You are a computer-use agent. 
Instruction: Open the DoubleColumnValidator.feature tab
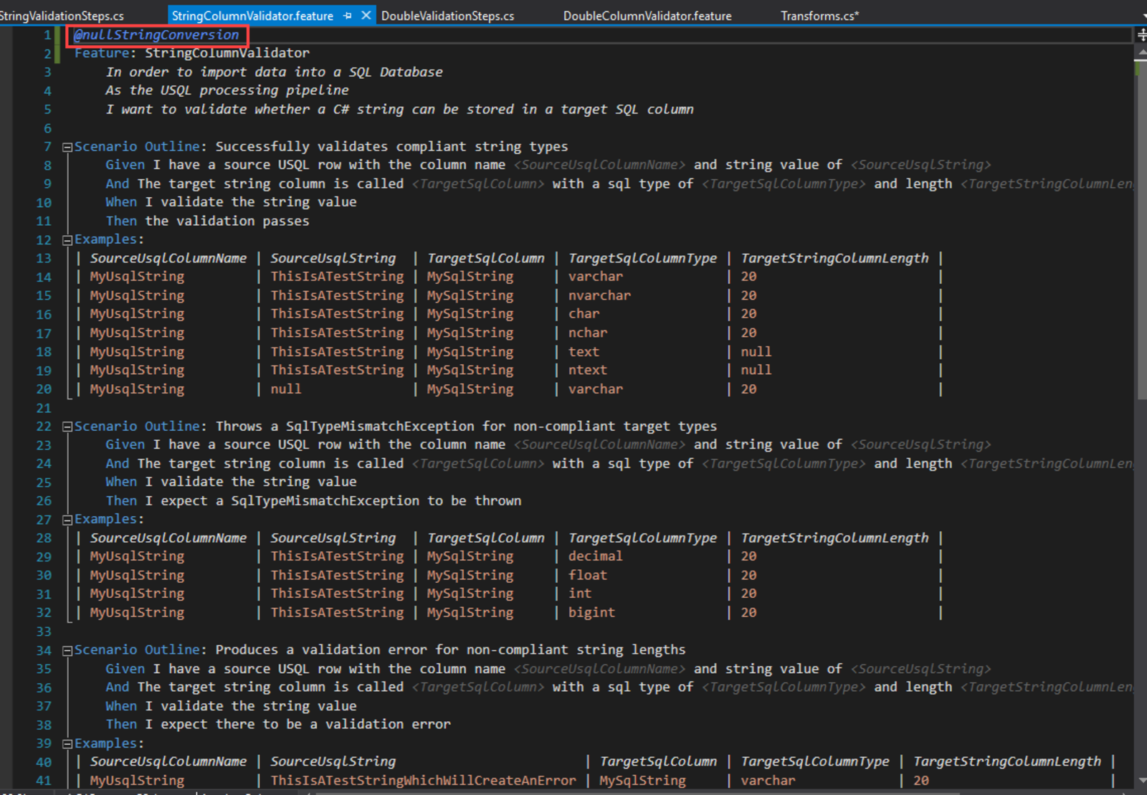(x=647, y=16)
